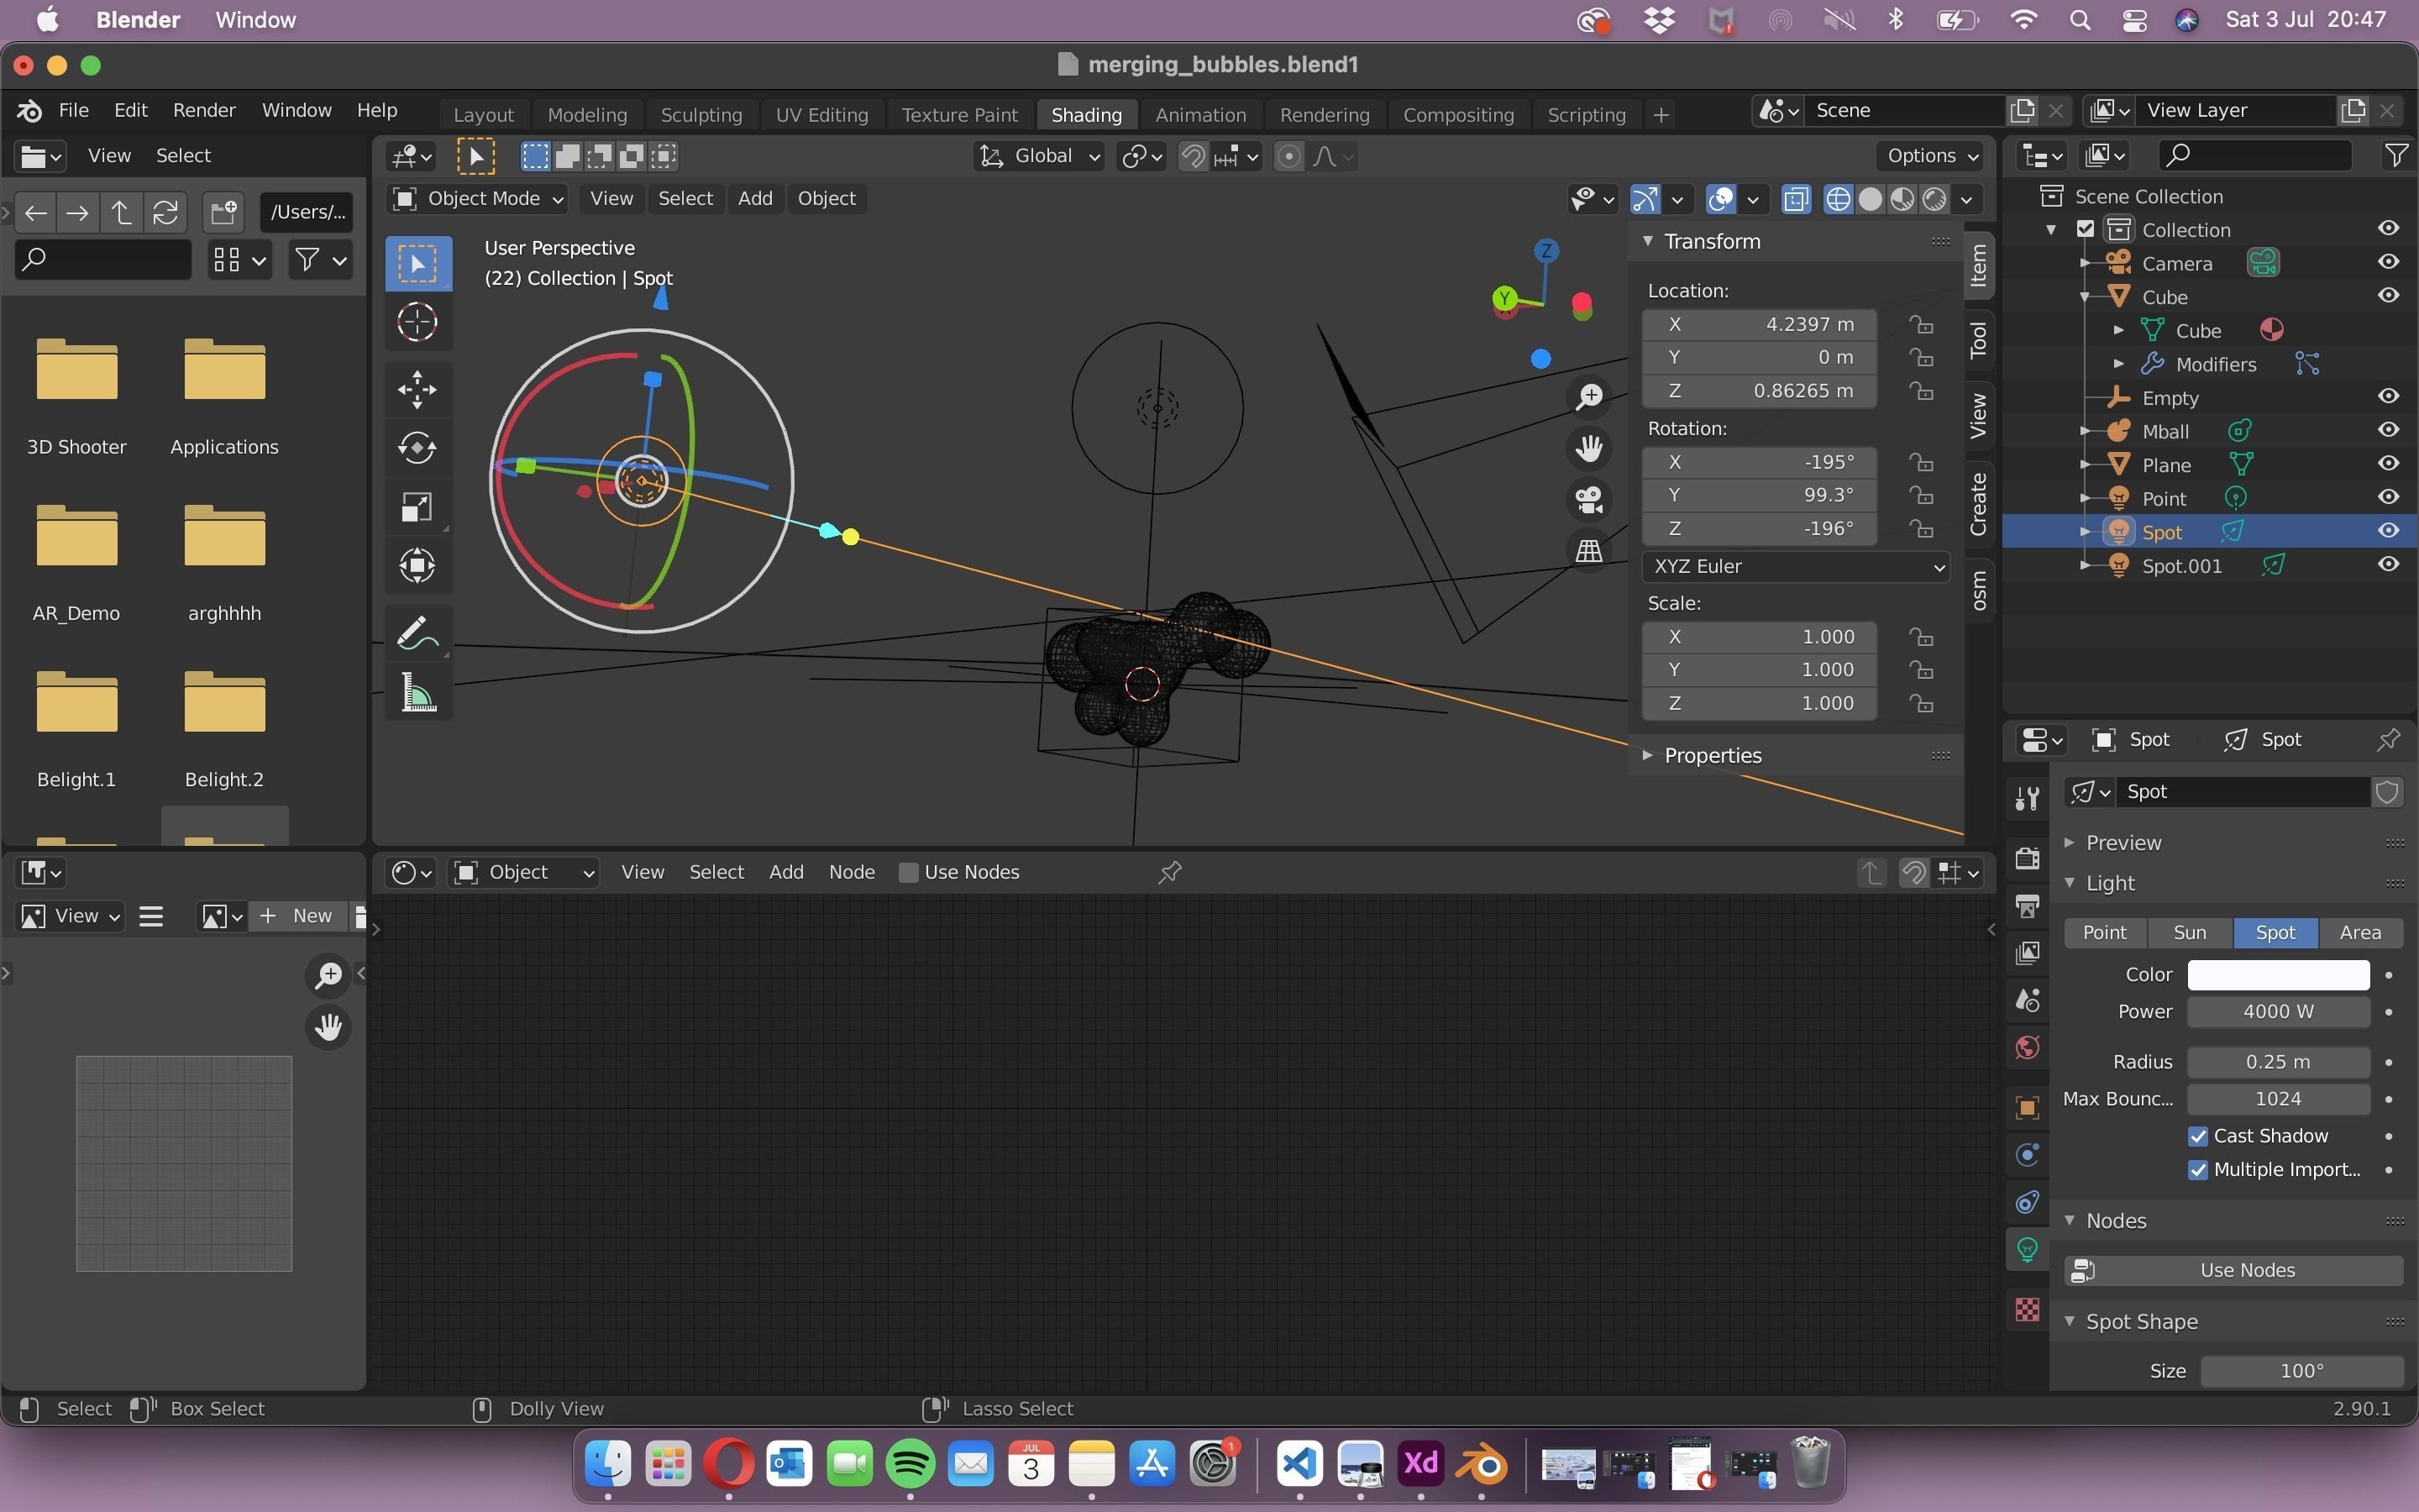This screenshot has width=2419, height=1512.
Task: Open the Object Mode dropdown
Action: point(478,198)
